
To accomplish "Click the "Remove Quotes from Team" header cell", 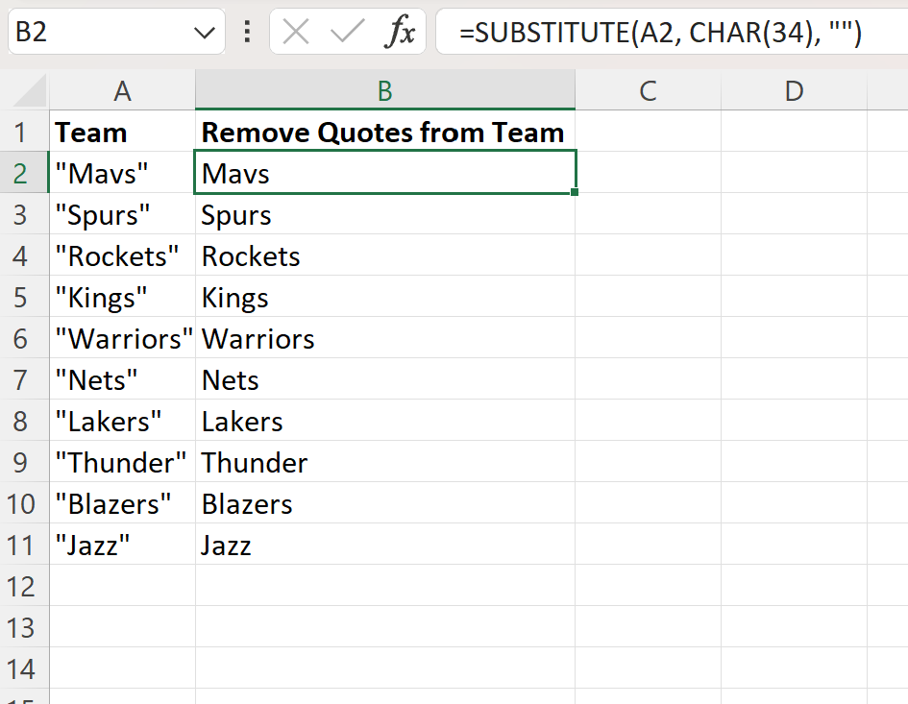I will 385,132.
